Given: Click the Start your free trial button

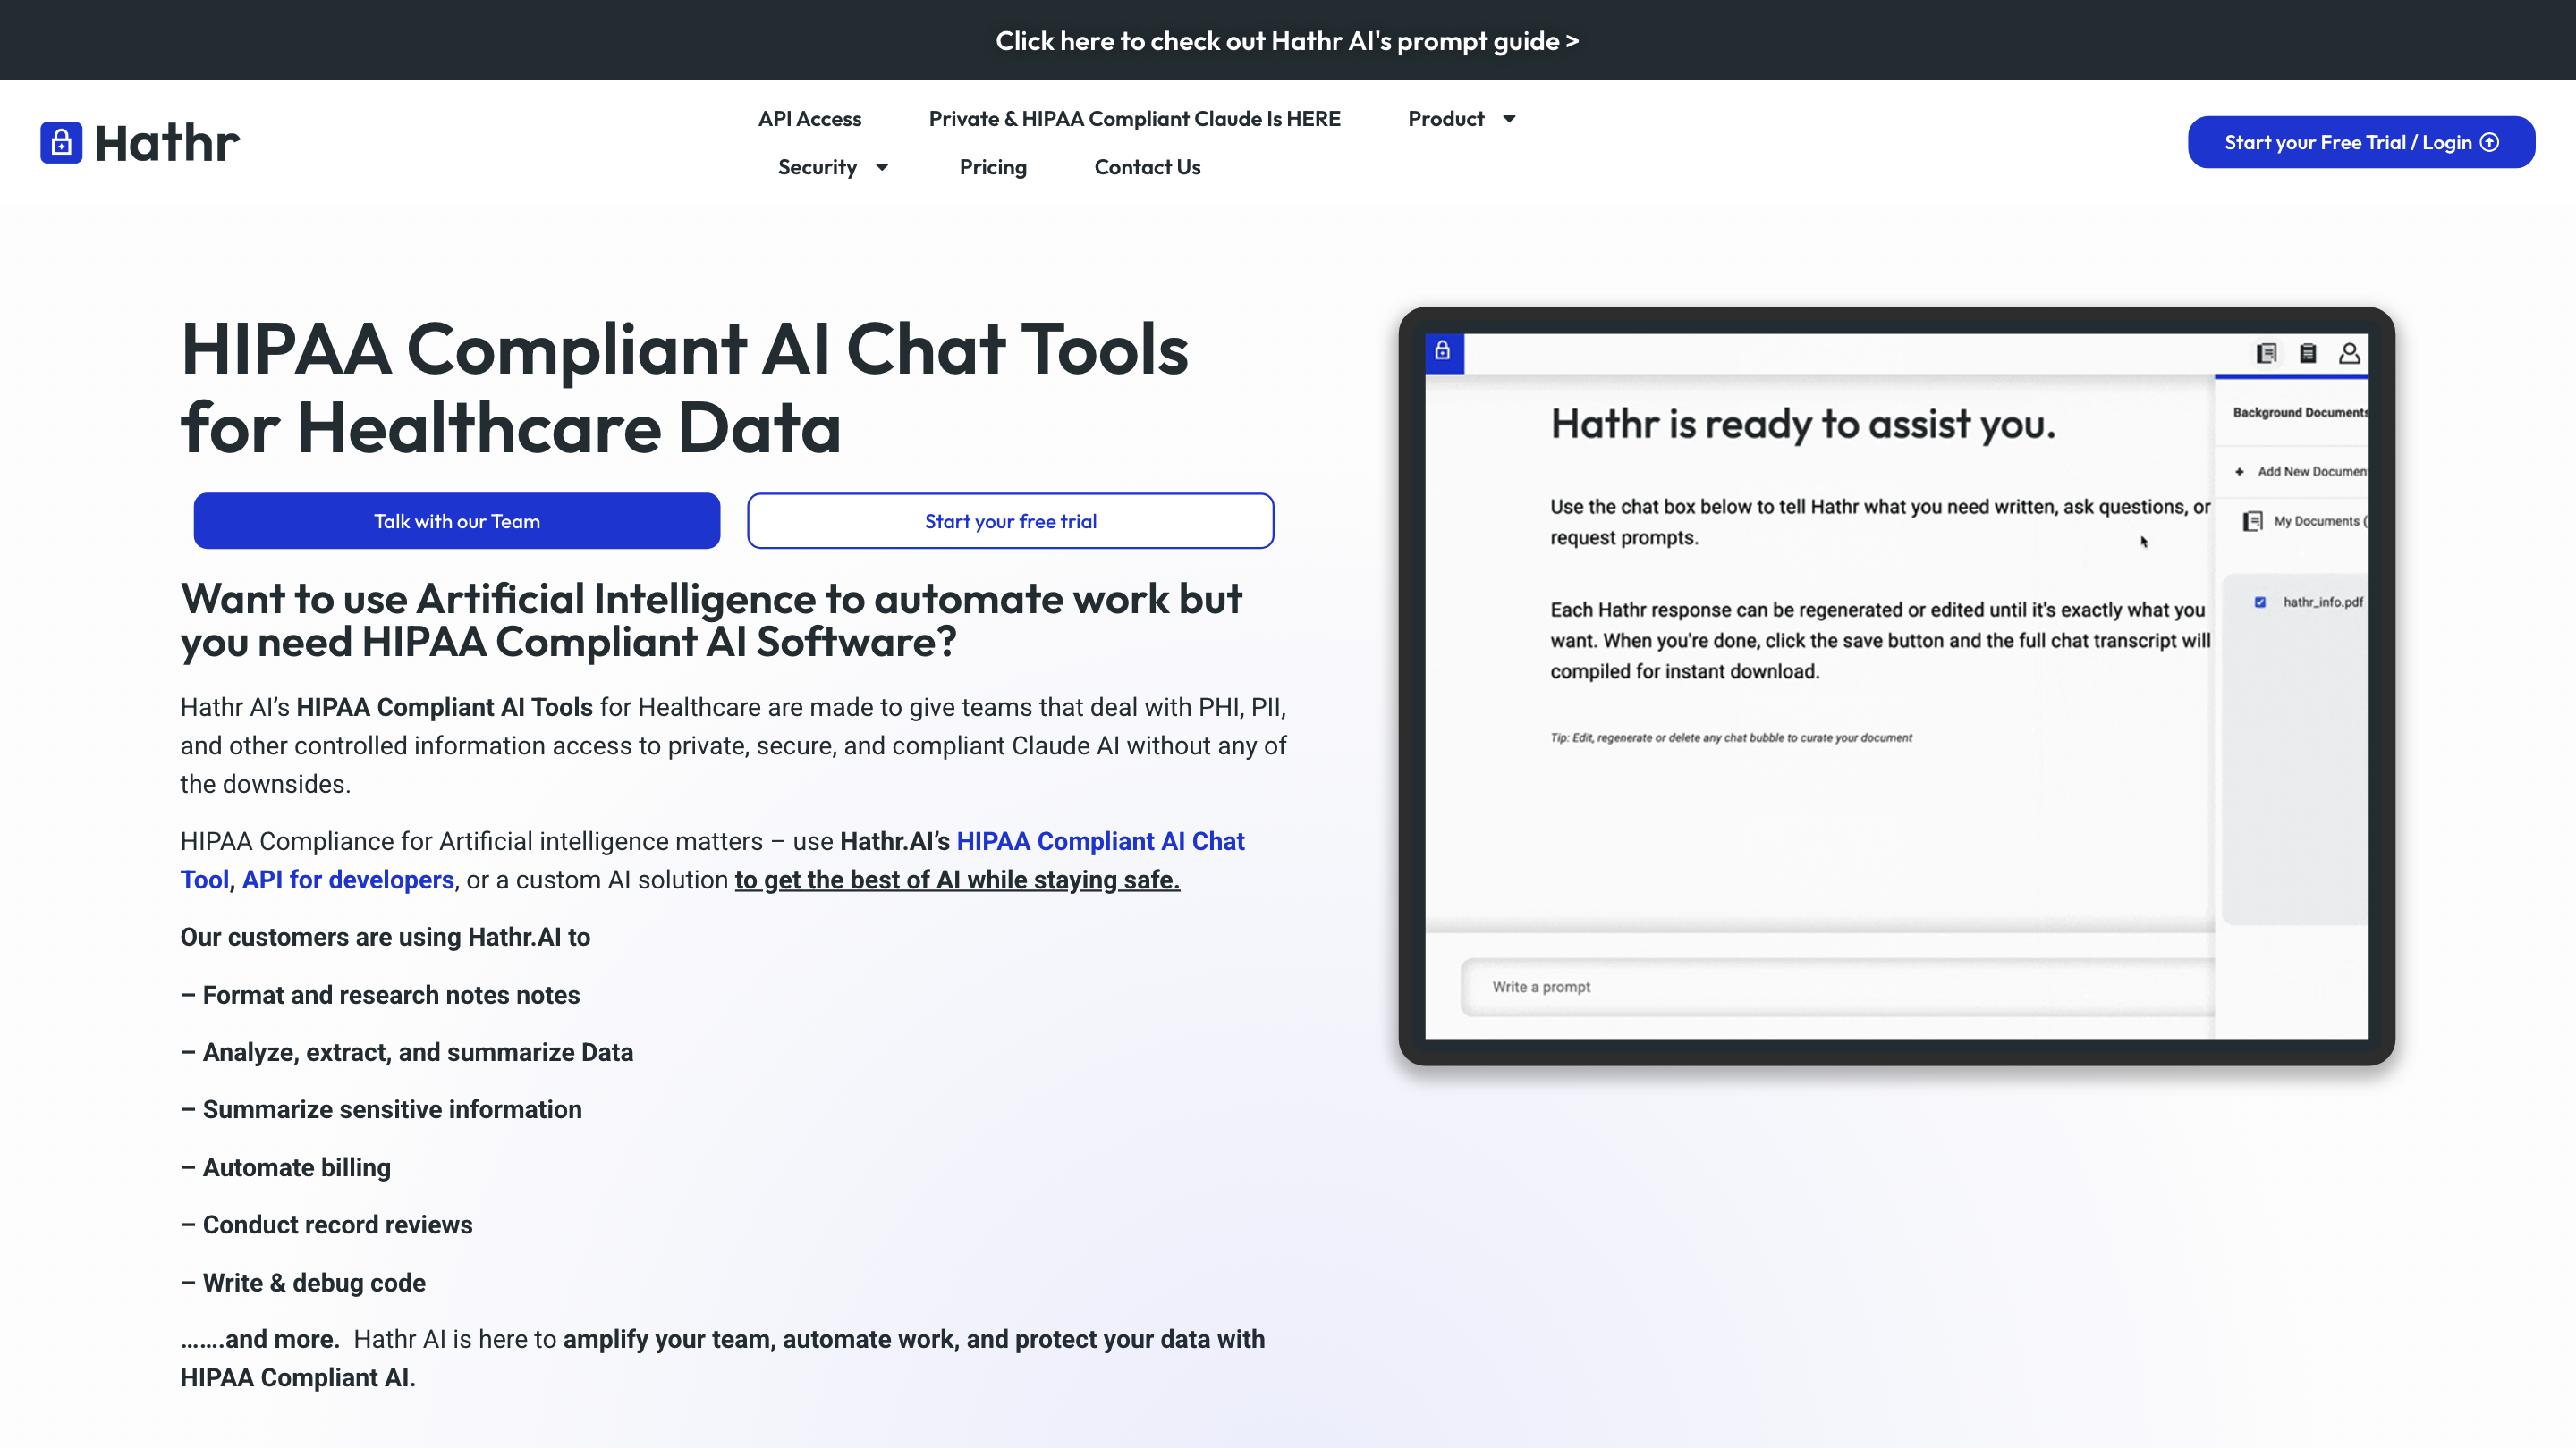Looking at the screenshot, I should pyautogui.click(x=1010, y=520).
